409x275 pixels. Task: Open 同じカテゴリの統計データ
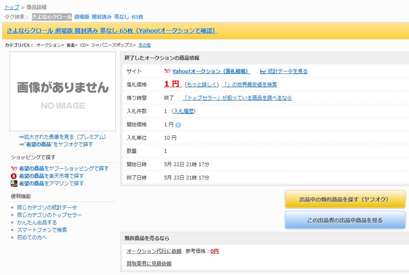[47, 207]
